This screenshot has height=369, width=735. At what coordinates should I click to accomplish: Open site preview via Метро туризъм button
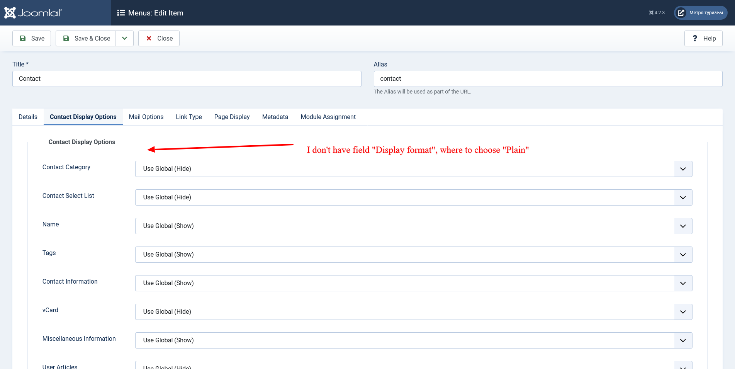[701, 13]
